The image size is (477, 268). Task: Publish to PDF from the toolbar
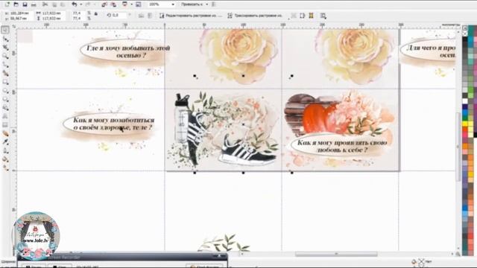(x=124, y=4)
